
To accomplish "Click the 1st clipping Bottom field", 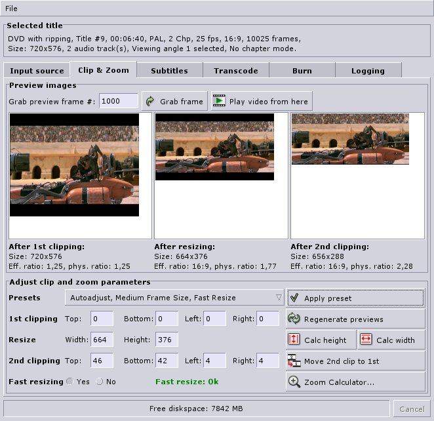I will click(167, 319).
